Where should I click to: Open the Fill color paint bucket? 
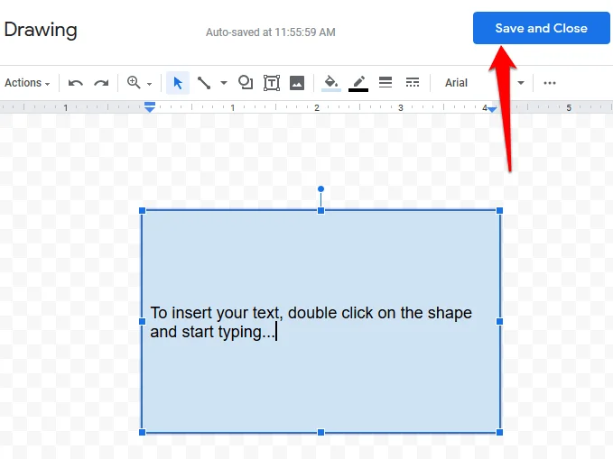331,83
